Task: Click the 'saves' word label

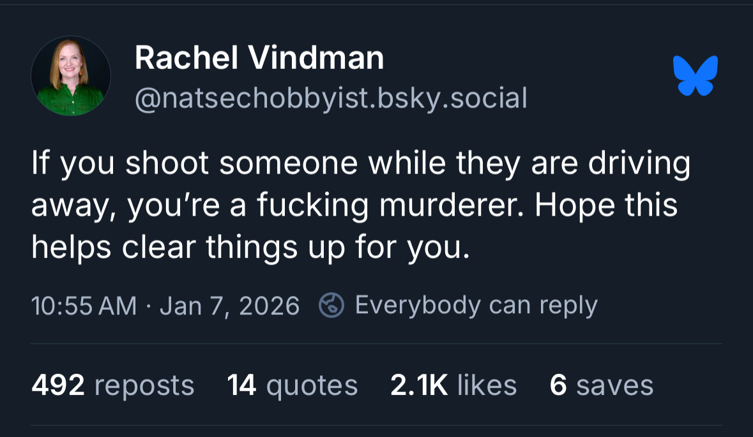Action: (x=614, y=385)
